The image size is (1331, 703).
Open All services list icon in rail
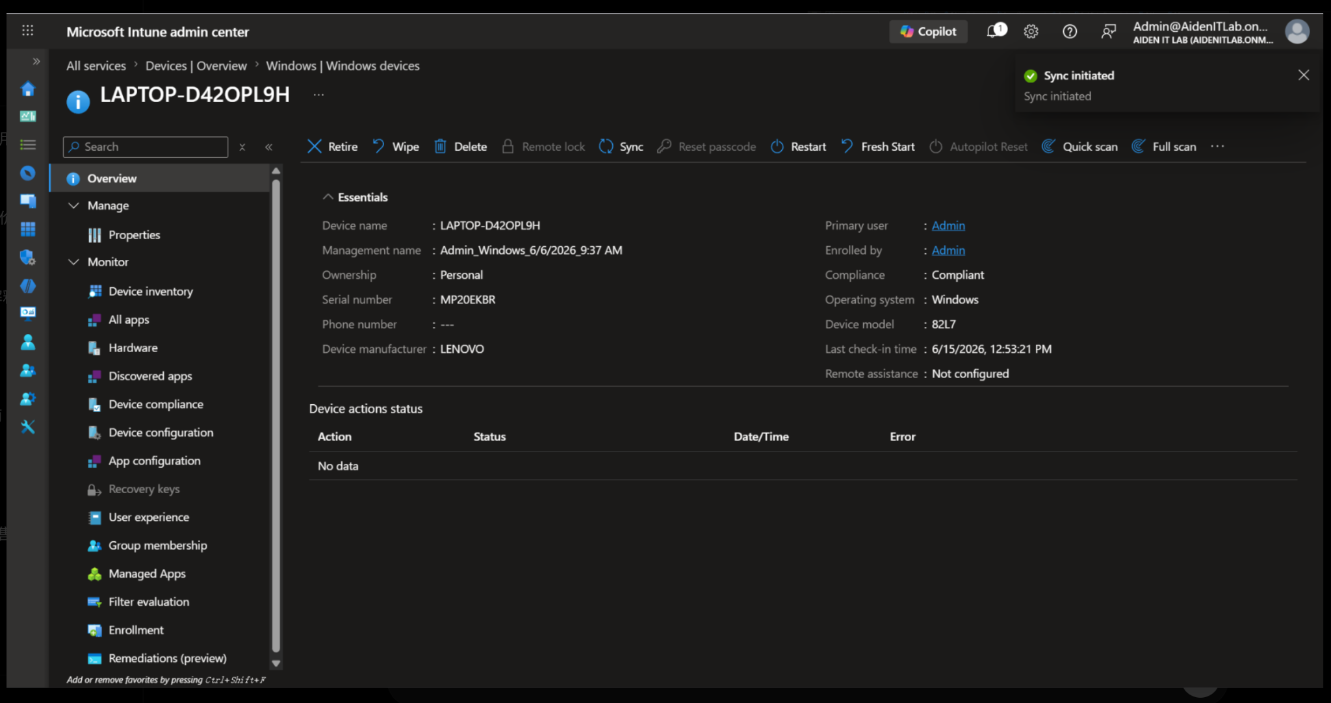point(28,144)
